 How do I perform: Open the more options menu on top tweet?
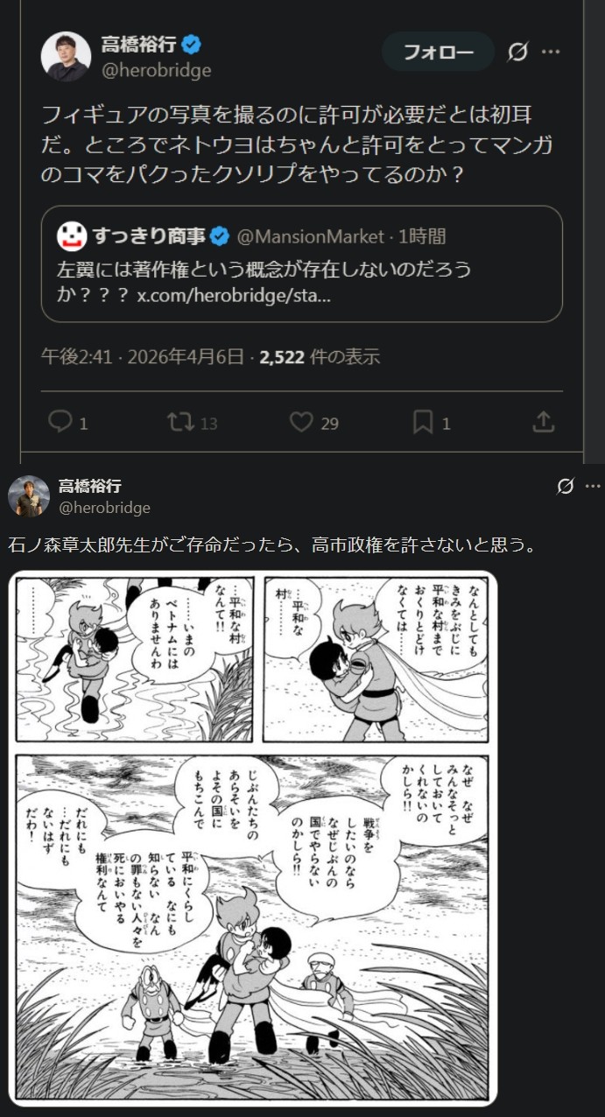[551, 52]
